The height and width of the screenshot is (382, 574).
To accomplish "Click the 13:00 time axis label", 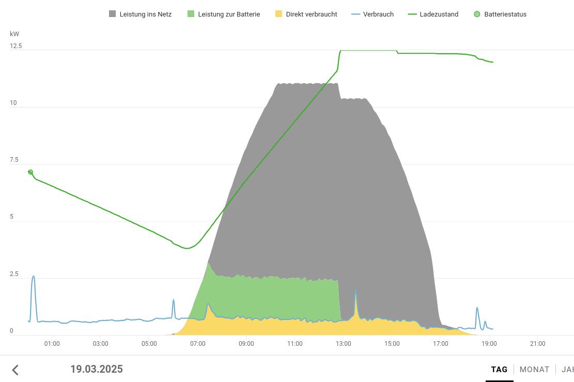I will pyautogui.click(x=343, y=344).
